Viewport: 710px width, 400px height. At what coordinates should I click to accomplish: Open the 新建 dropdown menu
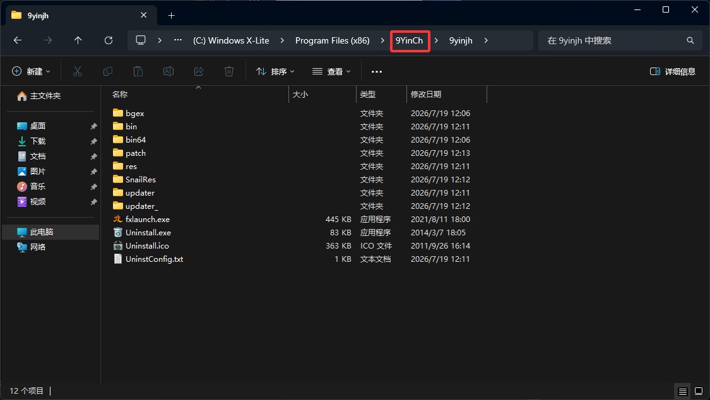[x=31, y=71]
